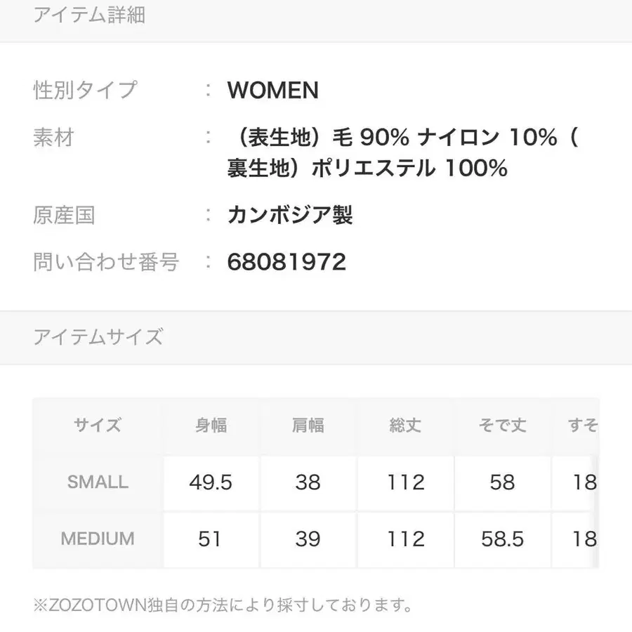The height and width of the screenshot is (632, 632).
Task: Click the ZOZOTOWN measurement method note
Action: tap(222, 604)
